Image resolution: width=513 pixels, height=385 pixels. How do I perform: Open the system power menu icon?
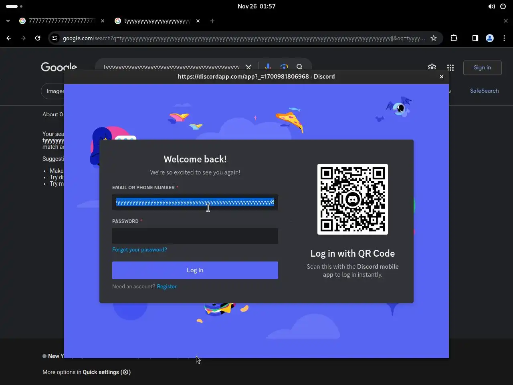pos(503,6)
